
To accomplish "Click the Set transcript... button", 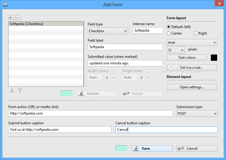I will coord(192,68).
